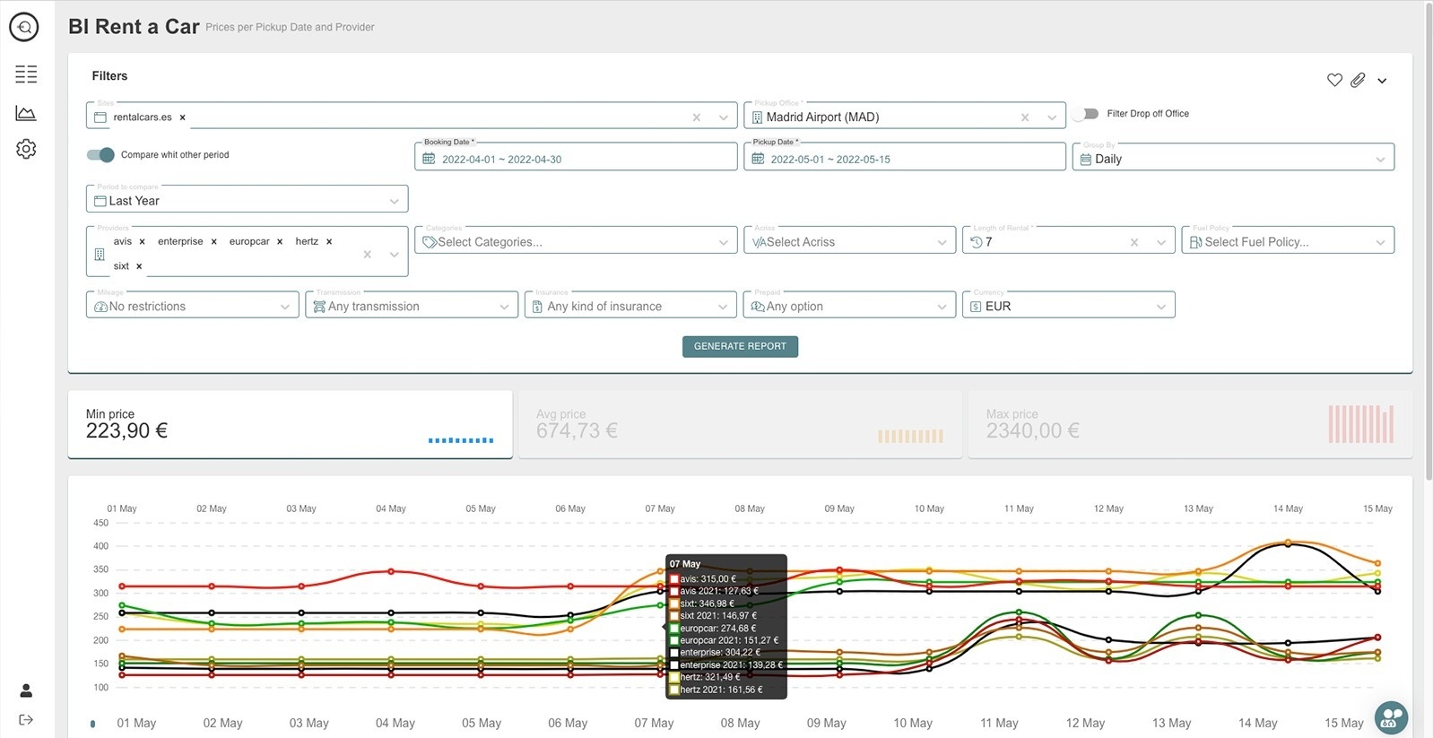
Task: Select the Avg price tab card
Action: point(740,424)
